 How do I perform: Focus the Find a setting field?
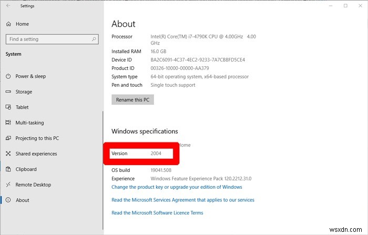52,39
